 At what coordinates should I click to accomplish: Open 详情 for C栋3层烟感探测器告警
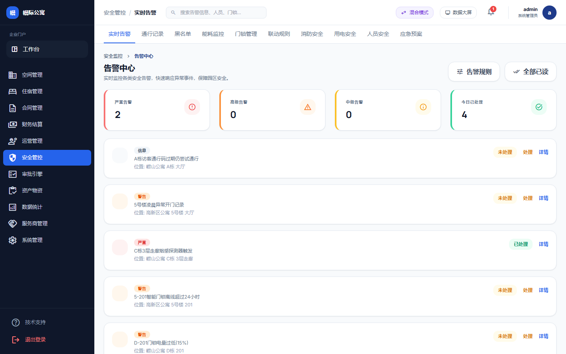543,244
